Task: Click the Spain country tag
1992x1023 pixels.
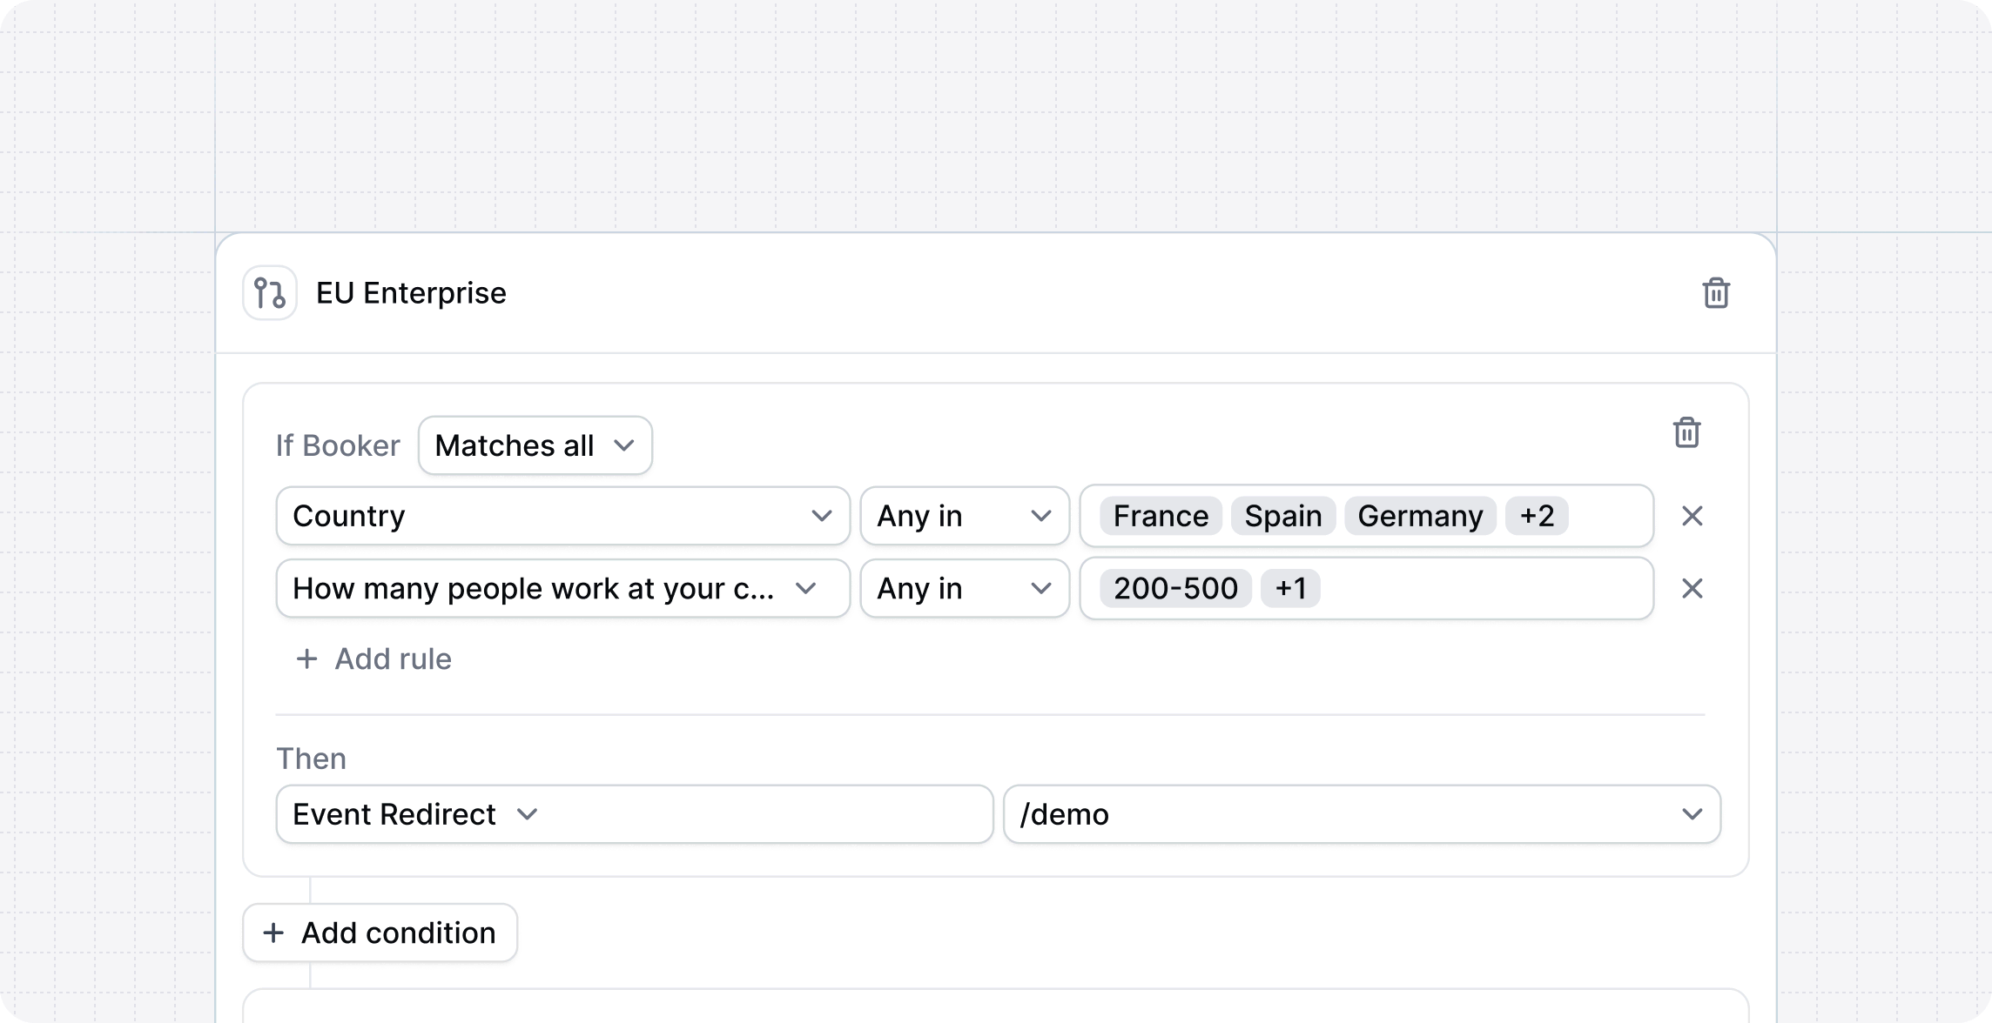Action: tap(1283, 516)
